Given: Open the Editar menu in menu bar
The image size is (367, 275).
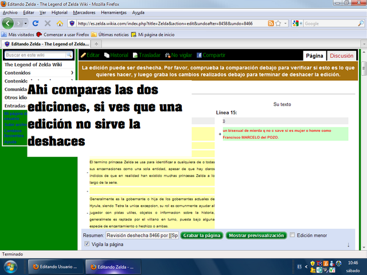Looking at the screenshot, I should coord(29,13).
